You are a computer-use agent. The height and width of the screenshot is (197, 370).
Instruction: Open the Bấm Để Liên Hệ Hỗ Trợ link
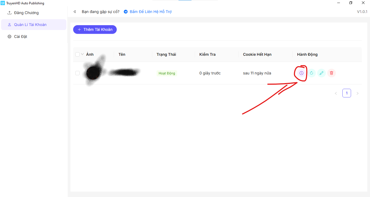[x=151, y=12]
